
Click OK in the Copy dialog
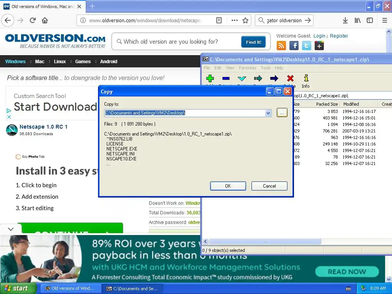click(228, 186)
